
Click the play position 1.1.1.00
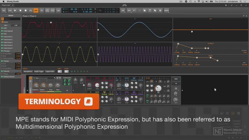(87, 9)
